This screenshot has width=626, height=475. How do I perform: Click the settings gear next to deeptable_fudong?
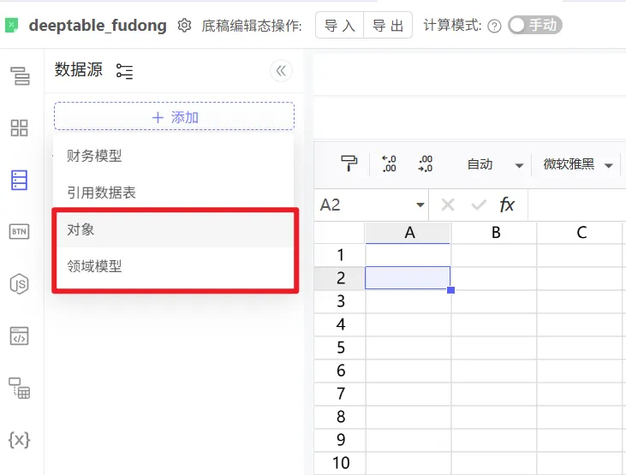[x=184, y=26]
